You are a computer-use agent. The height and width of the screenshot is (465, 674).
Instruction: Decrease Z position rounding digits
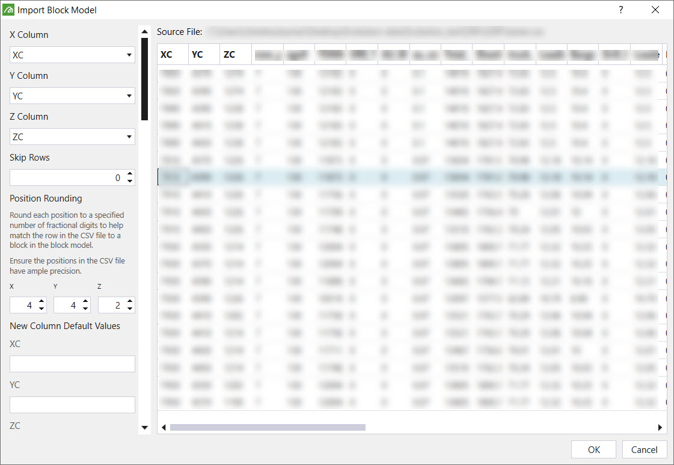(x=130, y=309)
